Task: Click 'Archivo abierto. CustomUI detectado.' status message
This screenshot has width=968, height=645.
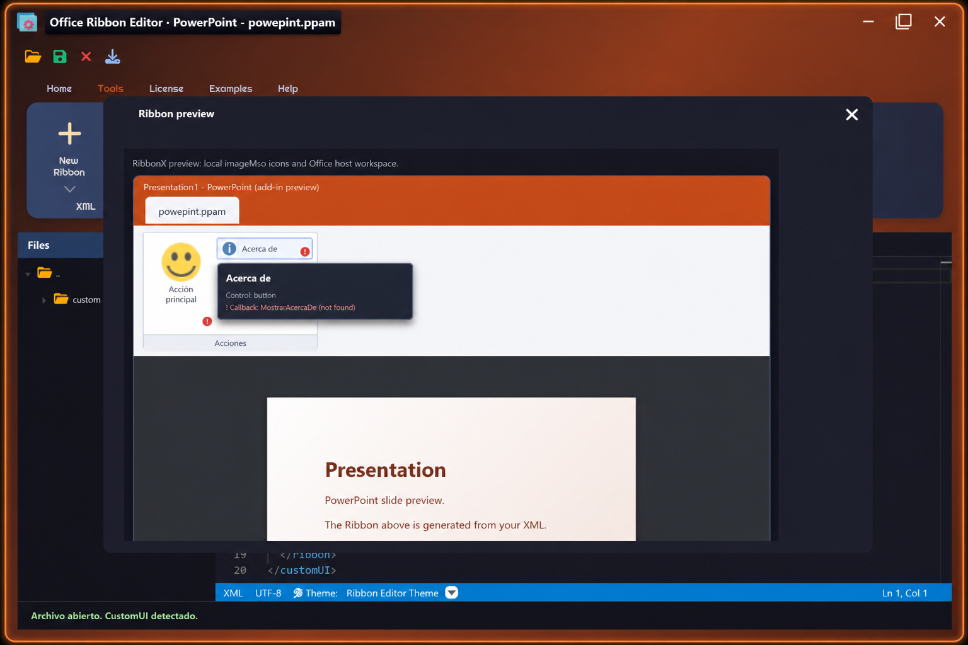Action: click(114, 616)
